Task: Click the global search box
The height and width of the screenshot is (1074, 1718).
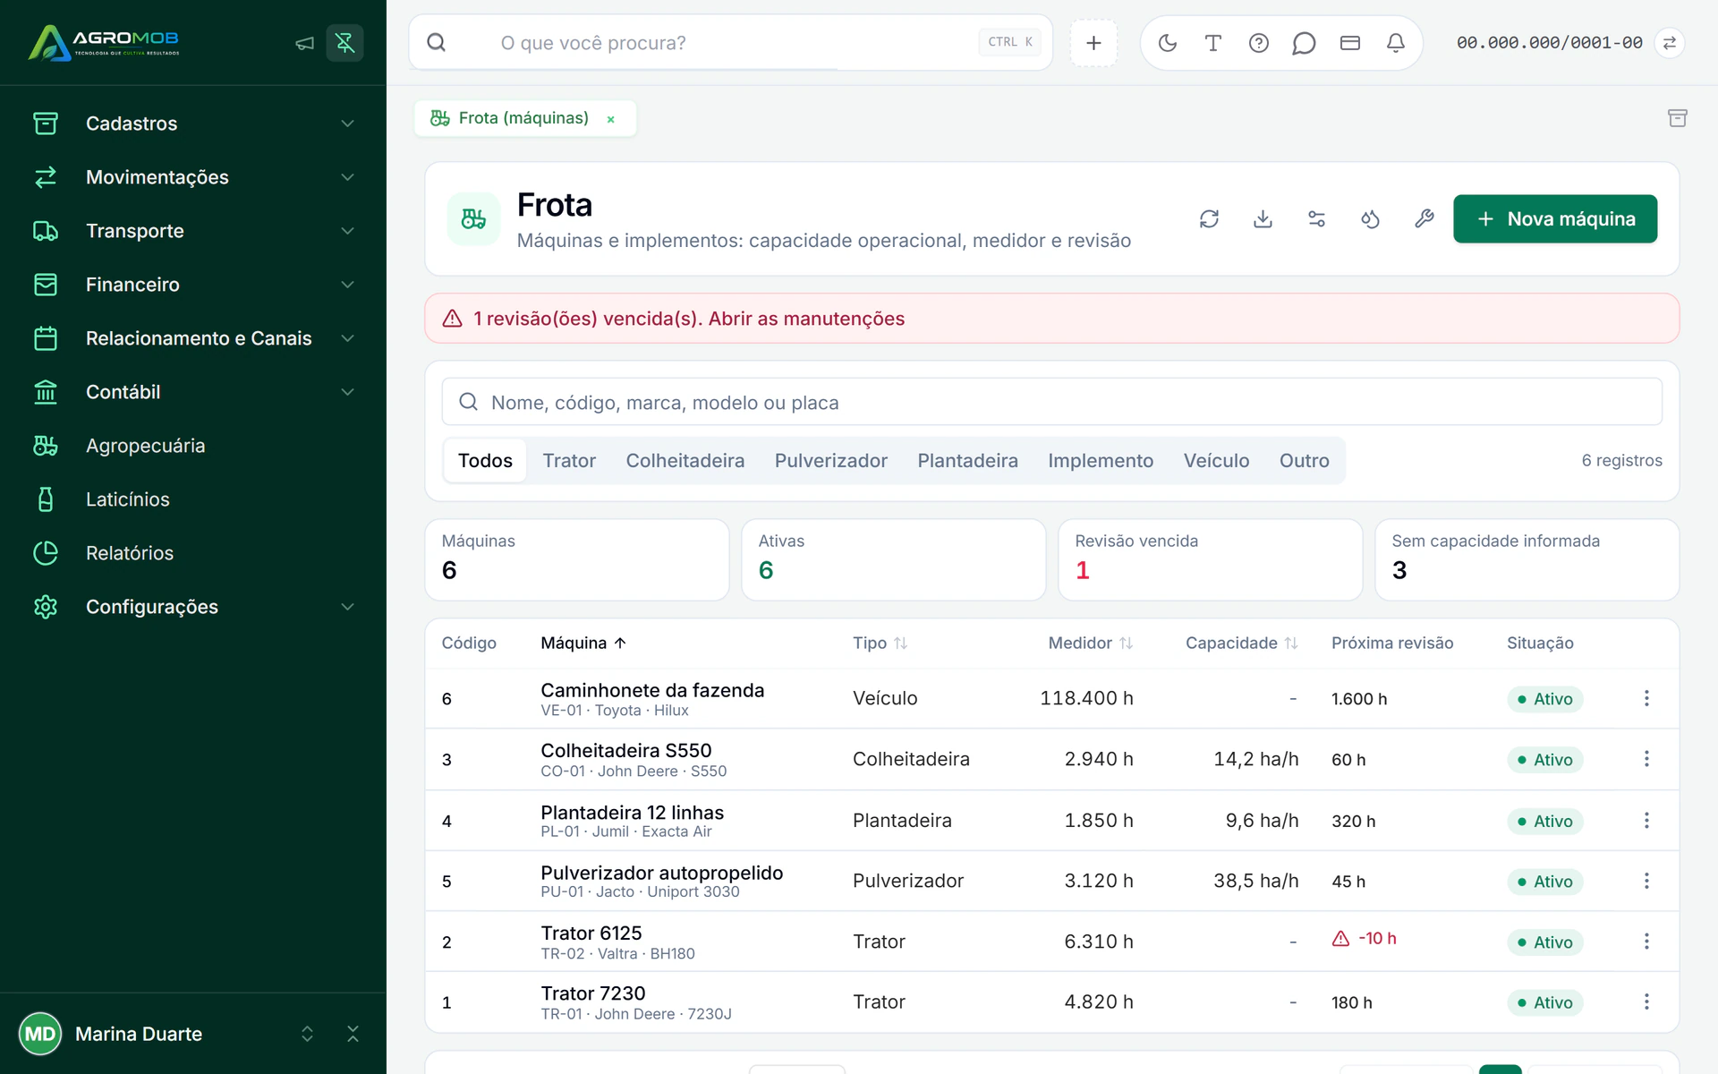Action: click(730, 43)
